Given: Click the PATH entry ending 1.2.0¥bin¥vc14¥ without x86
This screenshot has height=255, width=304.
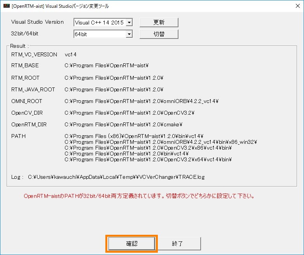Looking at the screenshot, I should tap(126, 154).
